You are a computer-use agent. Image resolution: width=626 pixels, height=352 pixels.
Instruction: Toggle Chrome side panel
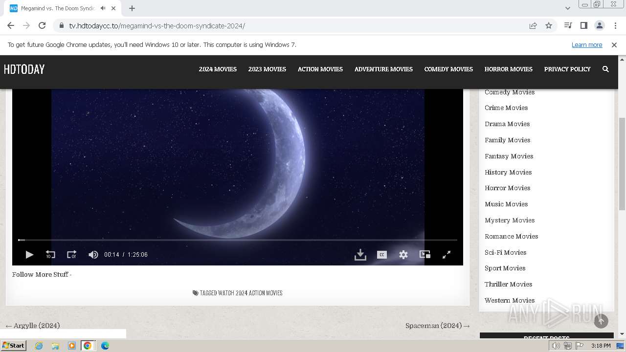pyautogui.click(x=583, y=25)
